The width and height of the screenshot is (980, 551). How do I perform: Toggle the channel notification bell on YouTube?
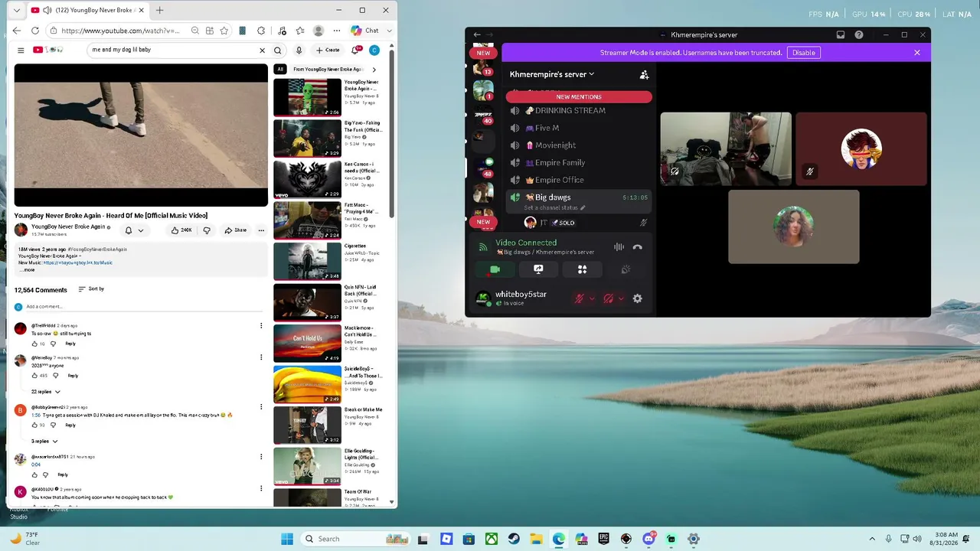[x=129, y=230]
